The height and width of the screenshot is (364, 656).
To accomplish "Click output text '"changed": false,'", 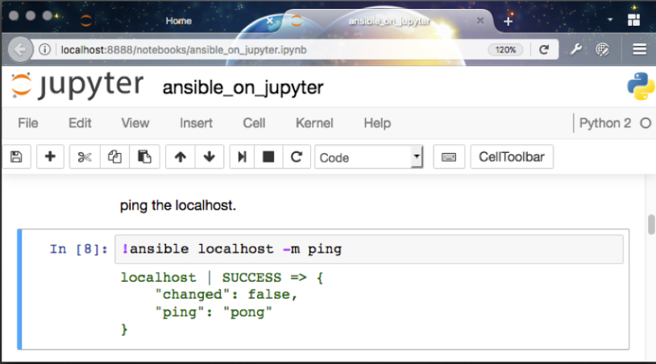I will (226, 295).
